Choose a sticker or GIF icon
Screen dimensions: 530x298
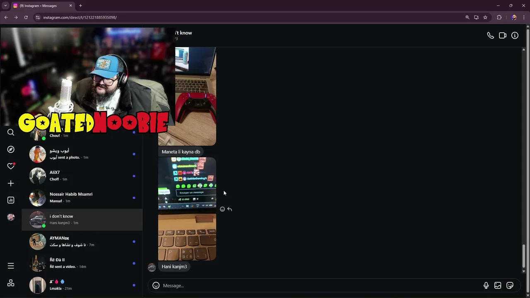click(x=510, y=286)
